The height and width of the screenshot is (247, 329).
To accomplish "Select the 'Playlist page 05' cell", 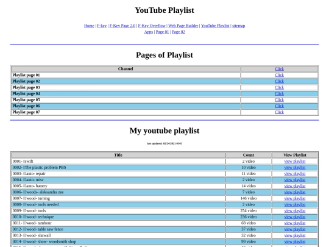I will pos(126,100).
